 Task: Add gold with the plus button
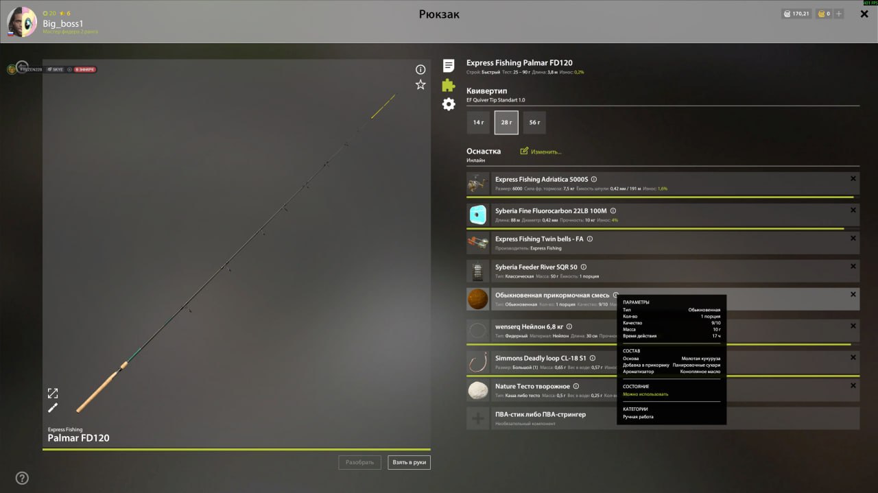click(x=838, y=14)
